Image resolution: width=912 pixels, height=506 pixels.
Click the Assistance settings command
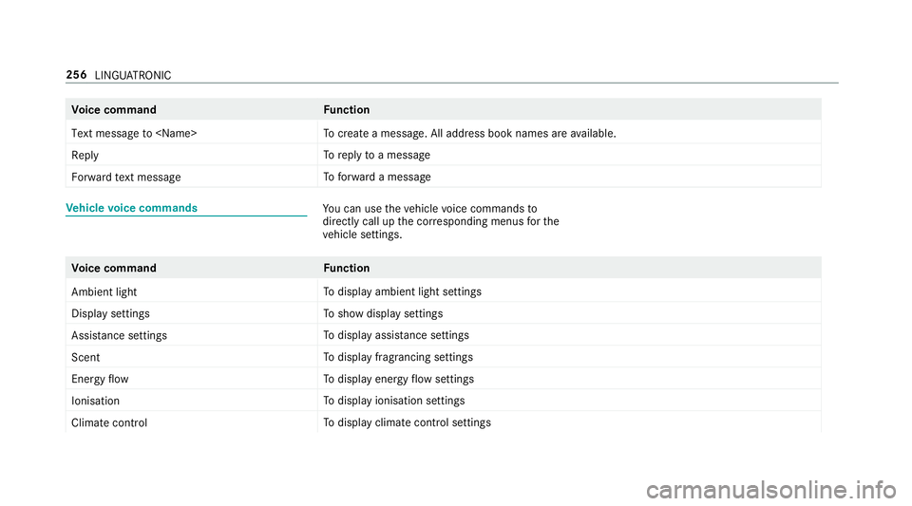pos(120,335)
